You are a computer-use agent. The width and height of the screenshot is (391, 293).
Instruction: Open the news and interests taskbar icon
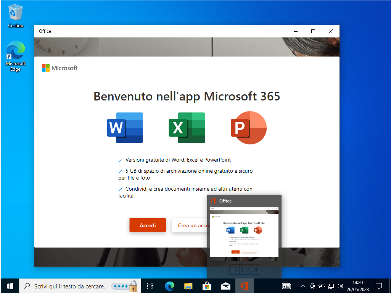point(286,286)
